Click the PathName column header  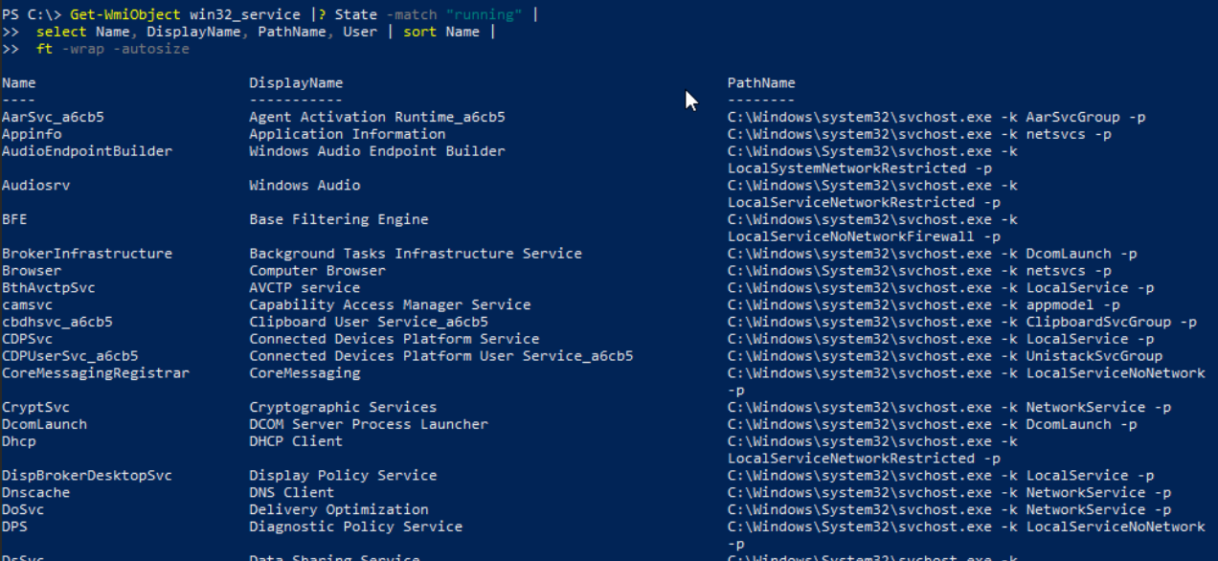tap(761, 83)
